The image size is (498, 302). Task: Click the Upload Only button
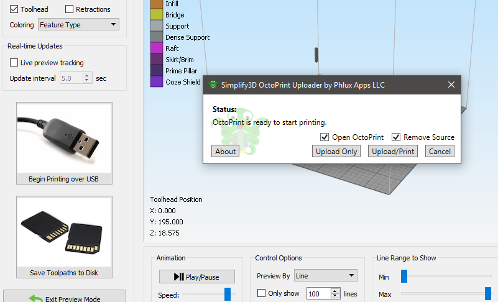336,151
